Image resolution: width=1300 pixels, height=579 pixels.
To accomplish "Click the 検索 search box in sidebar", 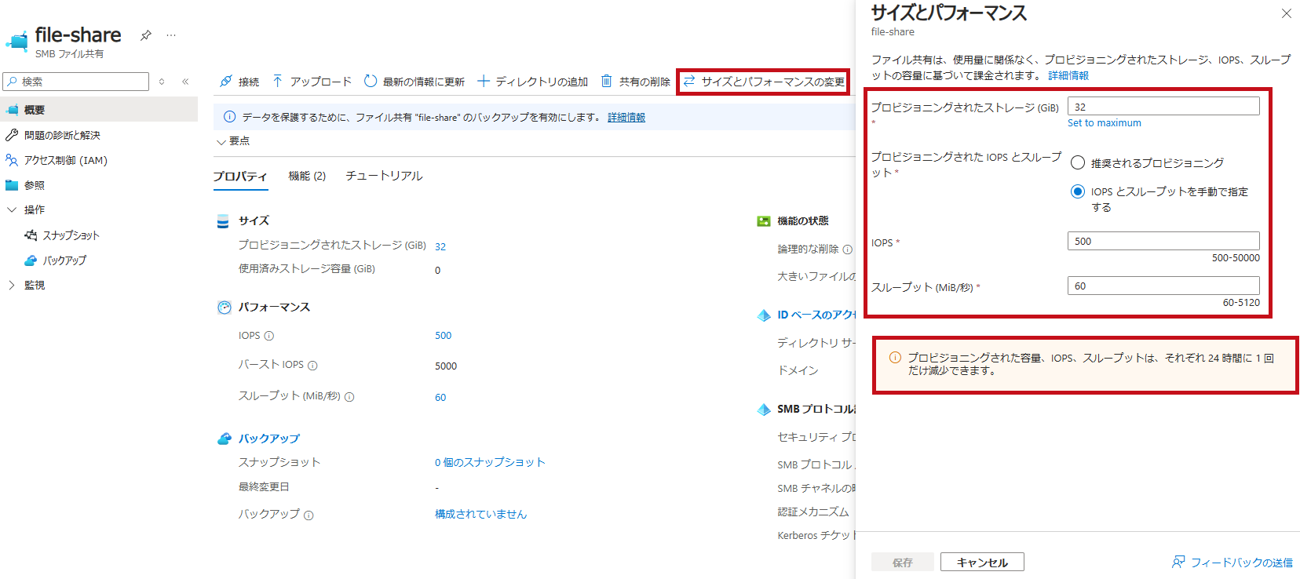I will (x=76, y=82).
